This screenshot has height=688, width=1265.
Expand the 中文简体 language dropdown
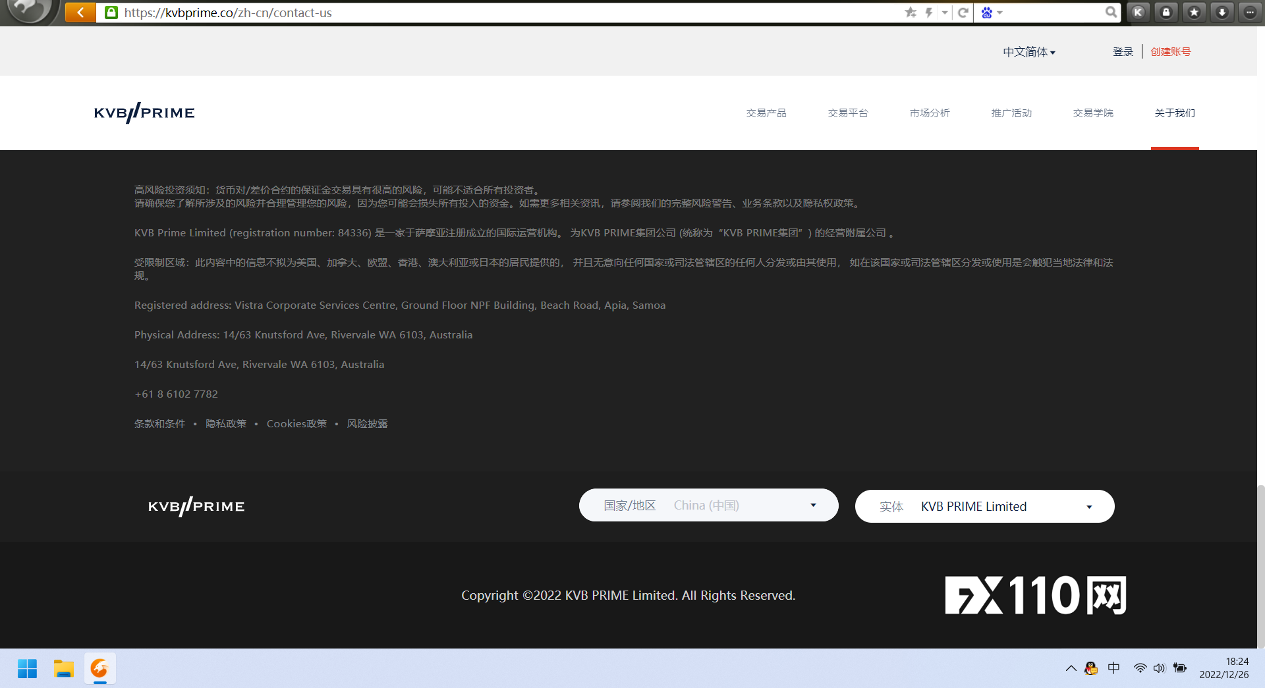[1028, 52]
